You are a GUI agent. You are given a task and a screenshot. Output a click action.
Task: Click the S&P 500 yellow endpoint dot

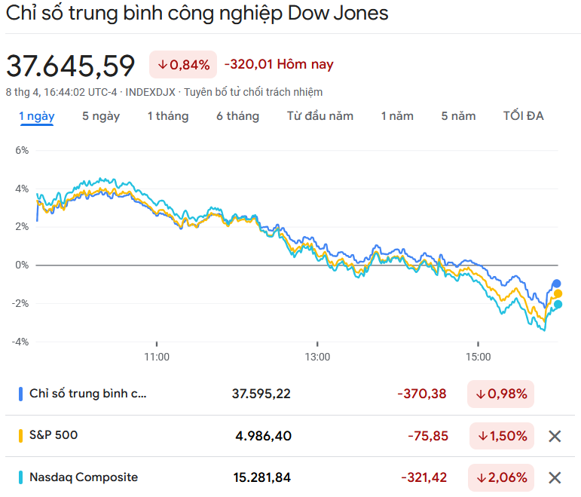click(558, 294)
